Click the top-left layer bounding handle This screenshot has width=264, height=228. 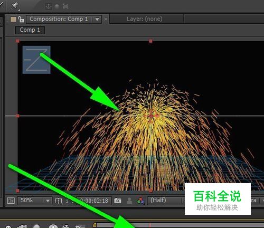pos(17,41)
